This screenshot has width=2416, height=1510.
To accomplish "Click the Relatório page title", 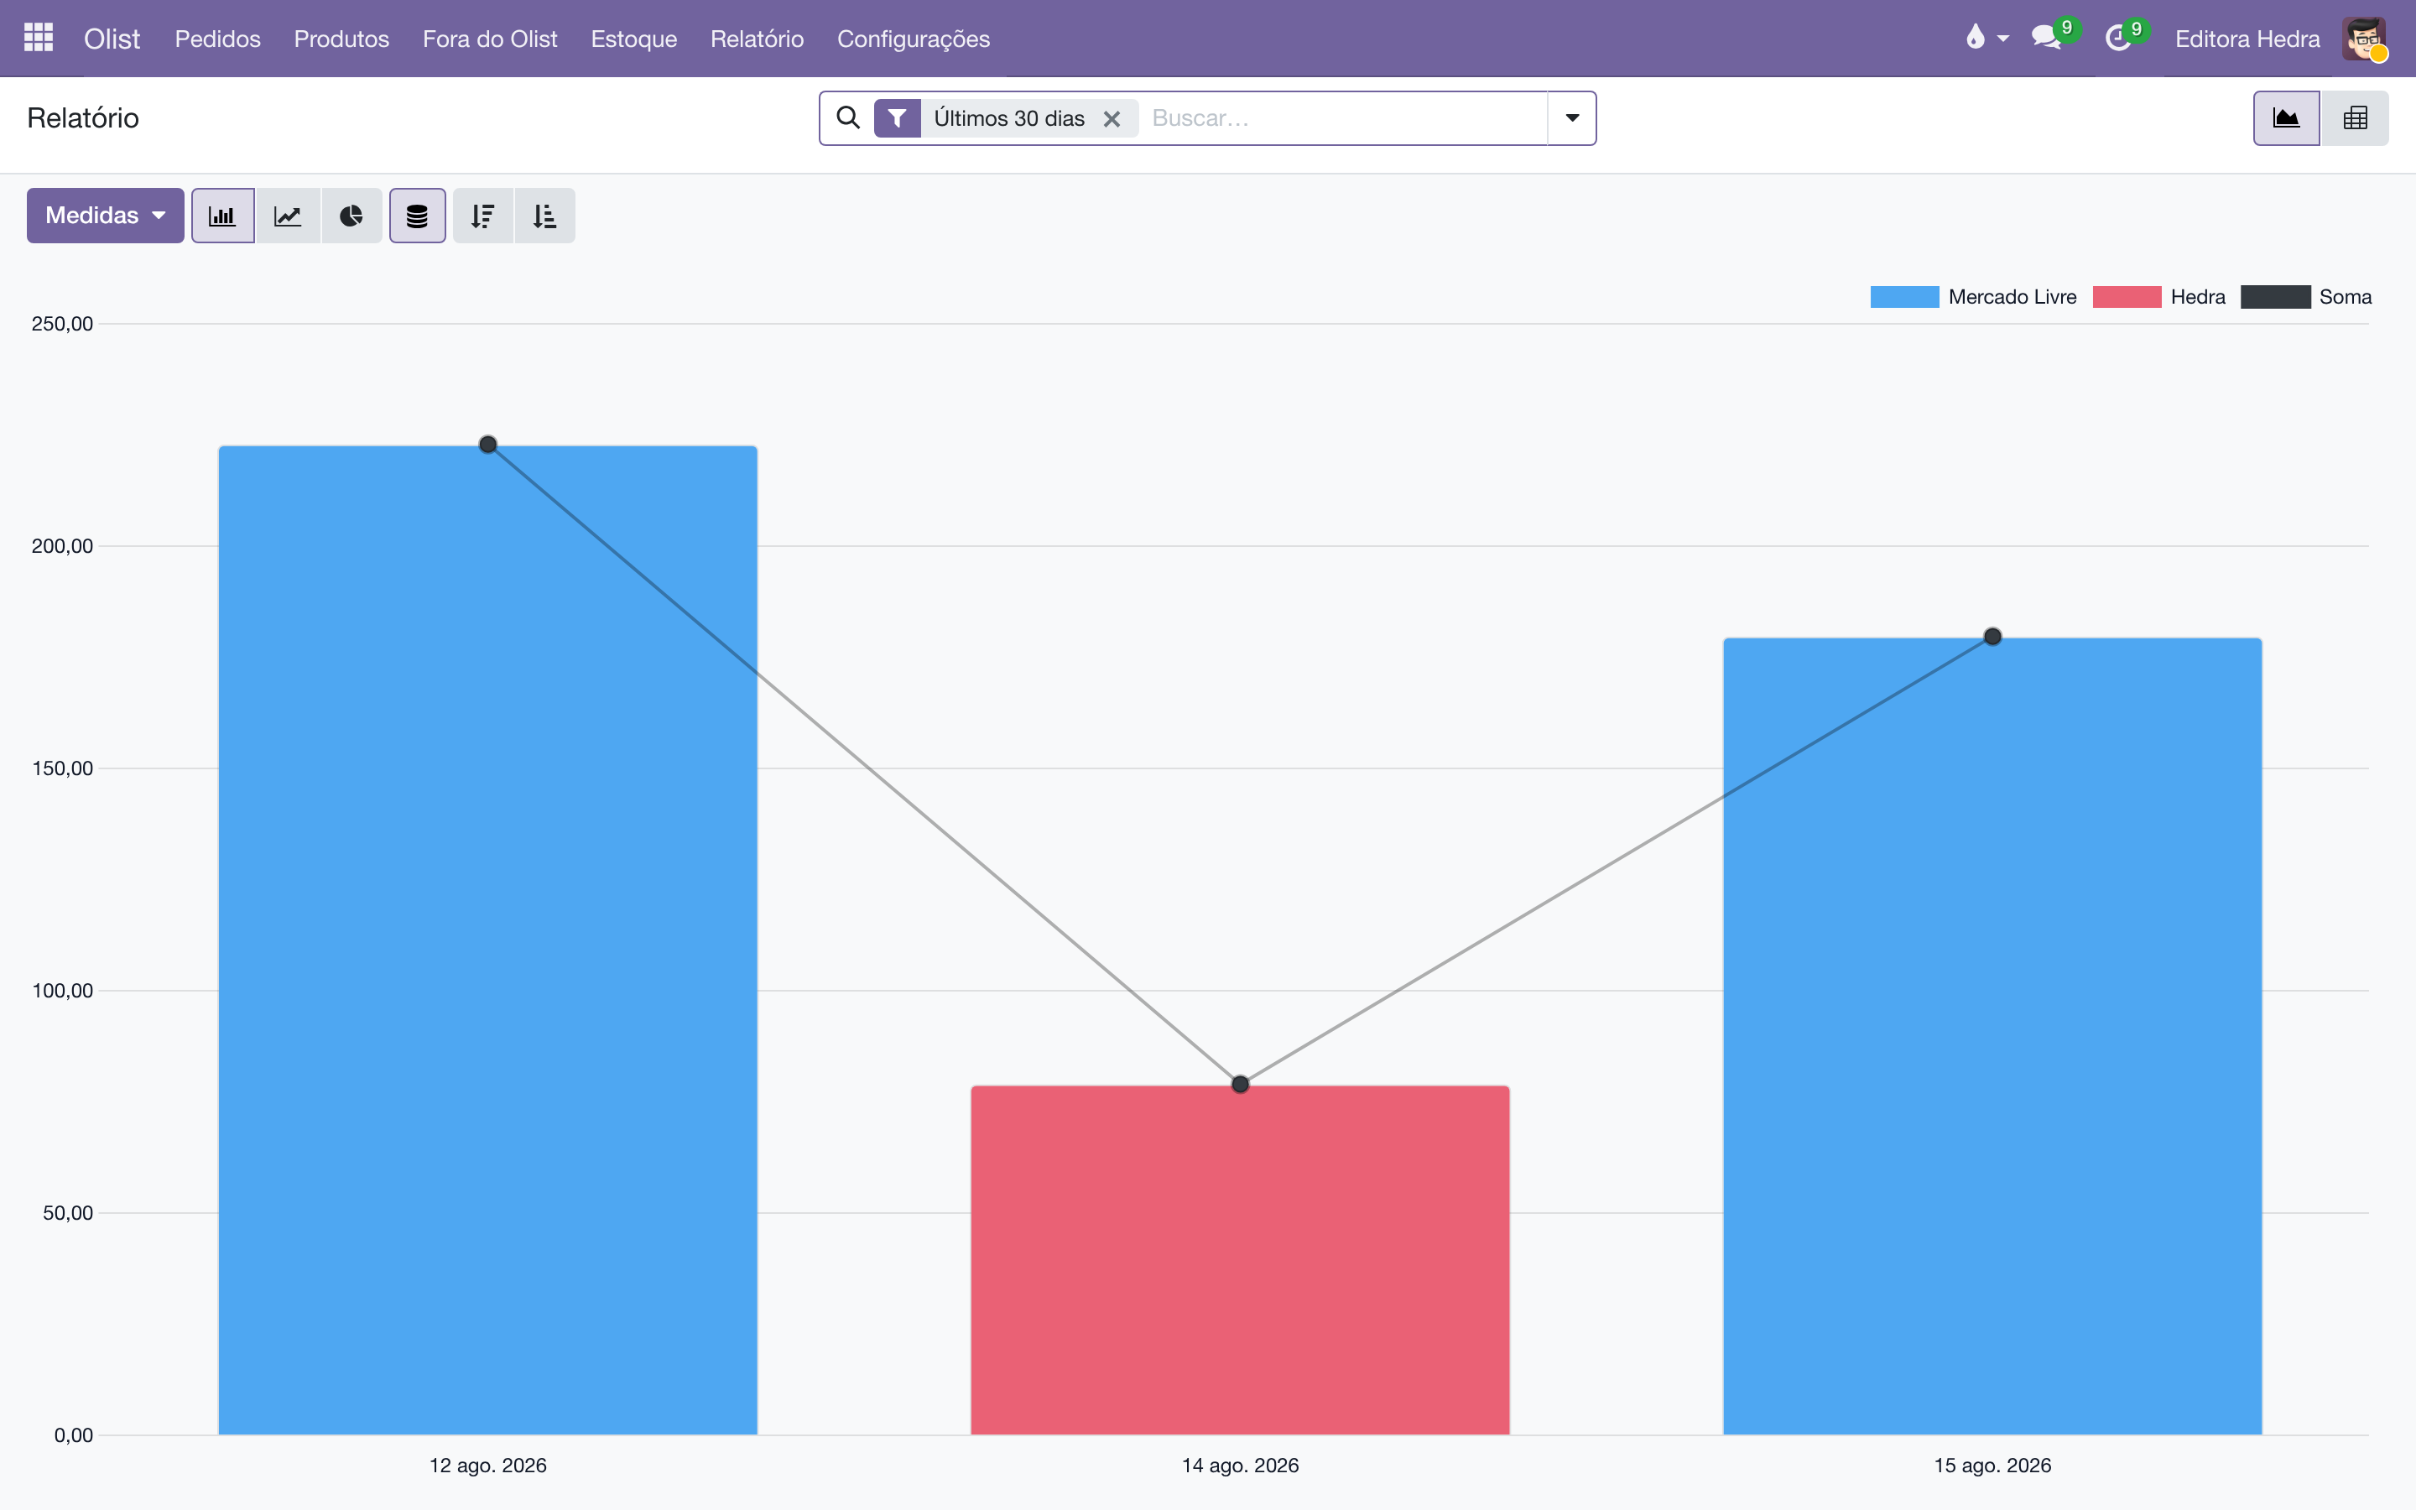I will (83, 117).
